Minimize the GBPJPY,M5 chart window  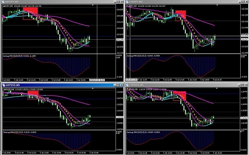coord(116,2)
